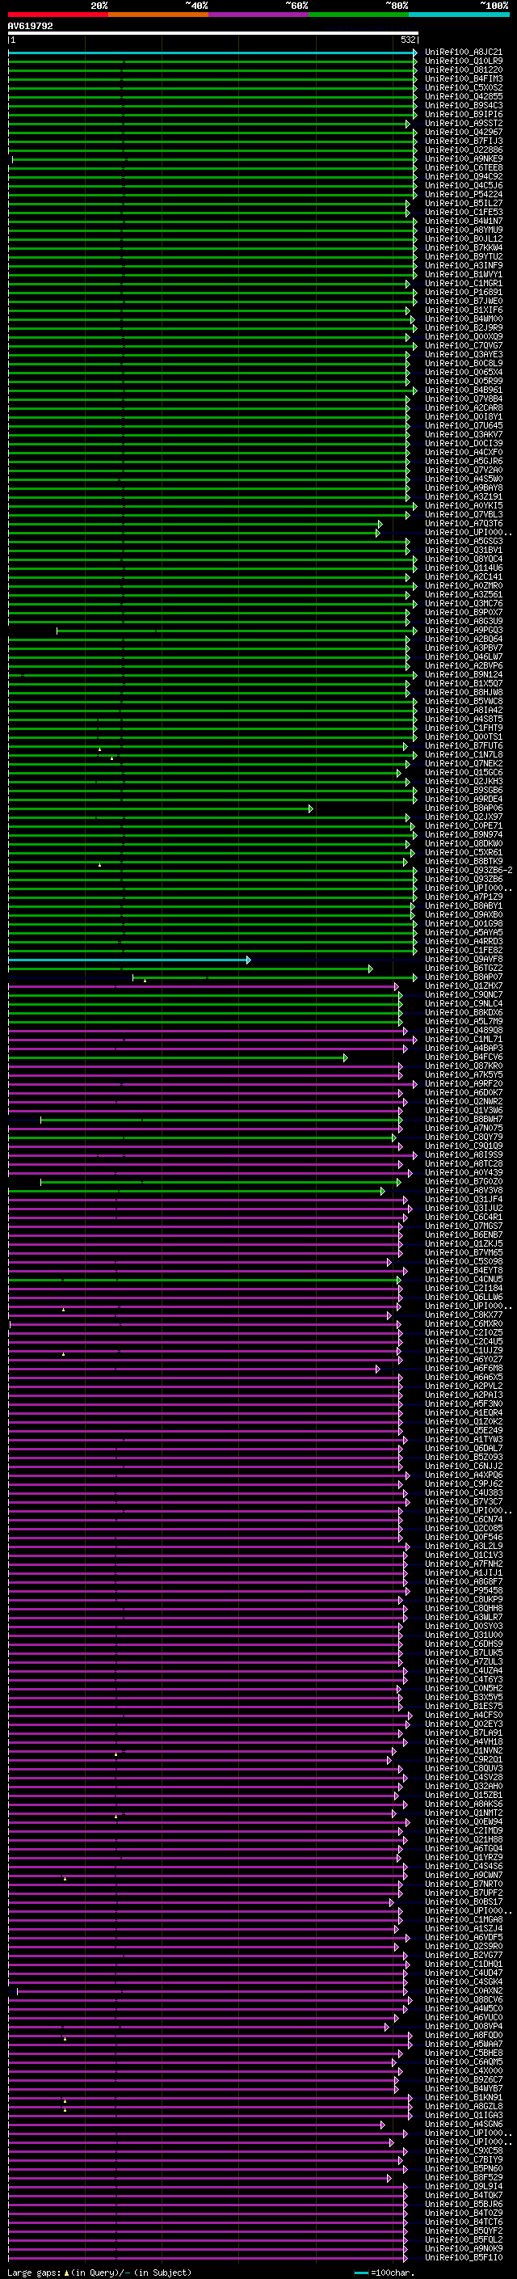Select hit label UniRef100_C6TEE8
Viewport: 517px width, 2279px height.
[464, 168]
